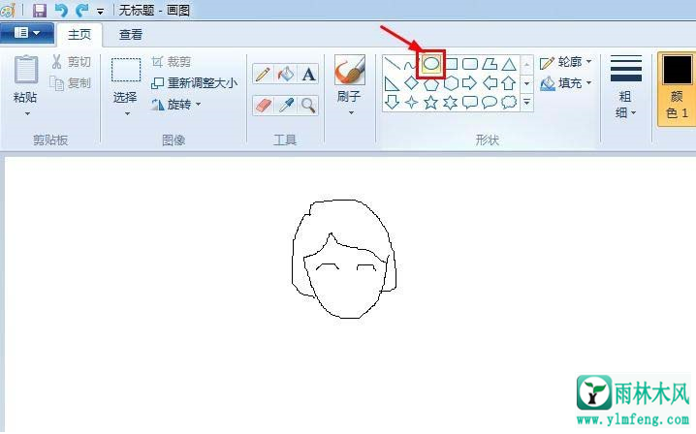Select the Color 1 (颜色 1) black swatch
The height and width of the screenshot is (434, 696).
click(677, 70)
